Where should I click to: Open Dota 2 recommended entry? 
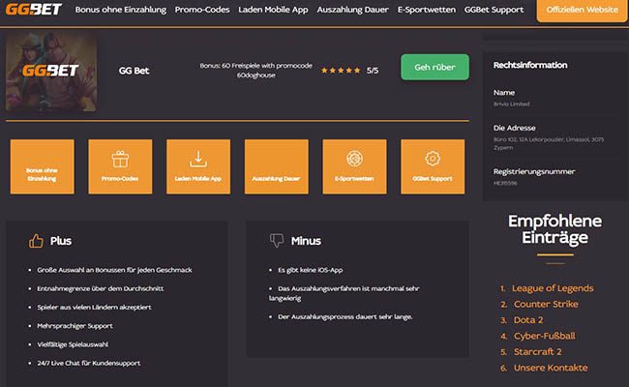(528, 320)
